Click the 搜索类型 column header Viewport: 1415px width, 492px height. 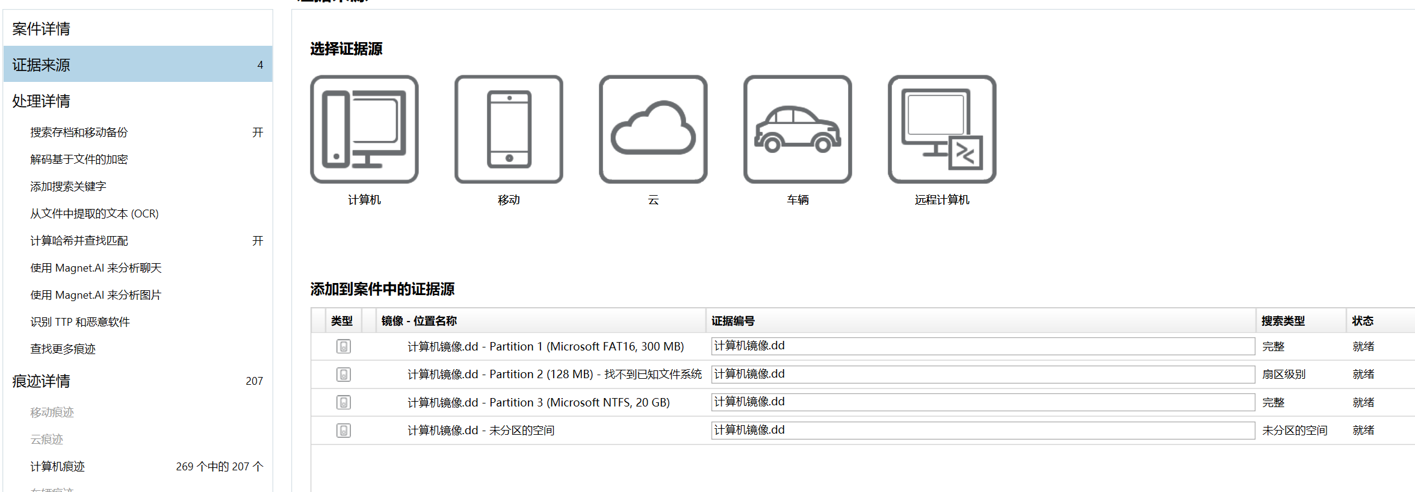tap(1301, 321)
